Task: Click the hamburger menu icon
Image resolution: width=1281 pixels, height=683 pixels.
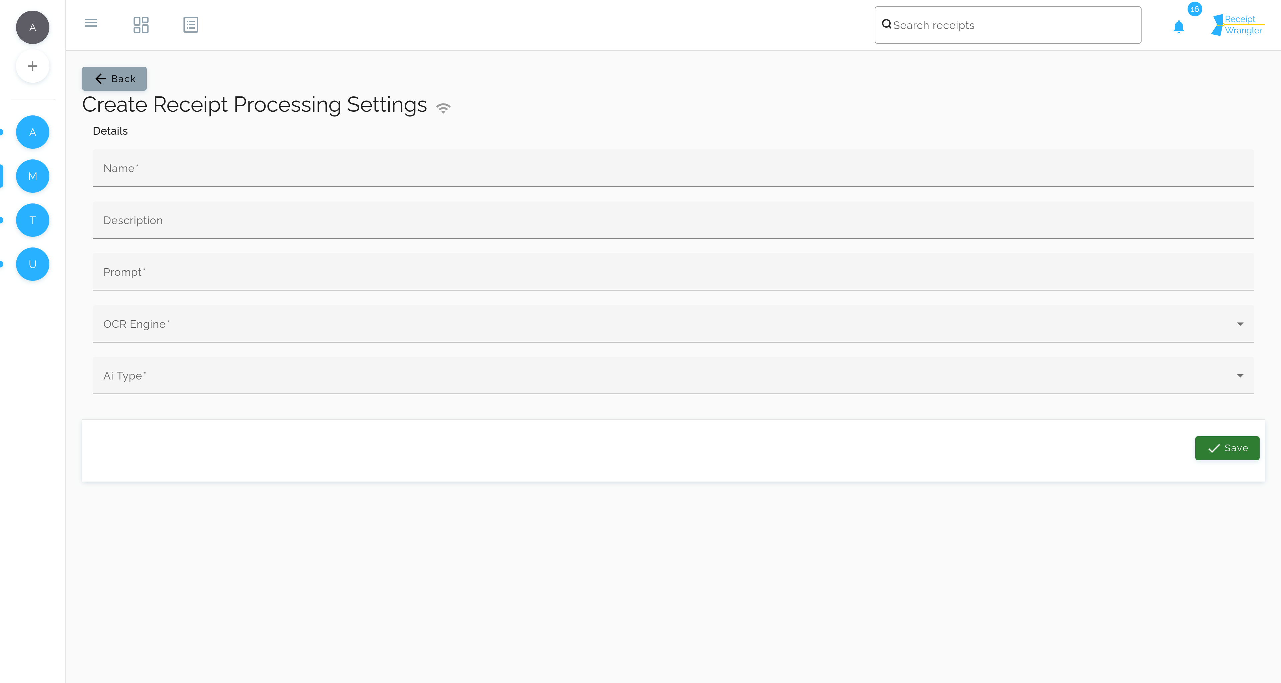Action: point(91,24)
